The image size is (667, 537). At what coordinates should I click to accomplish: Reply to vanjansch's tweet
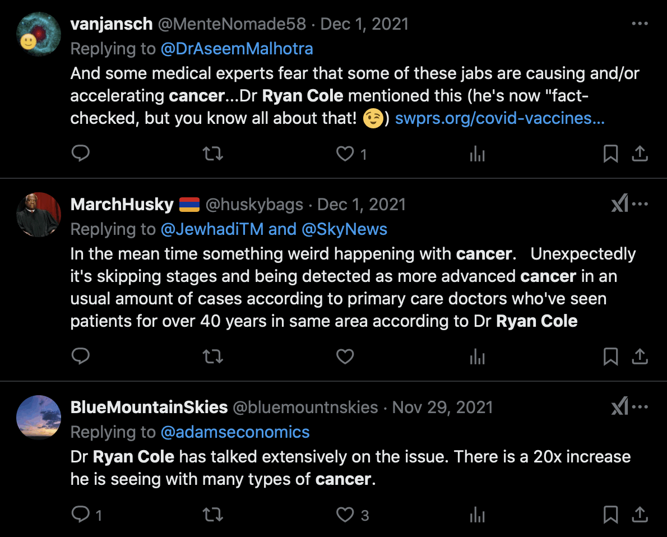pyautogui.click(x=81, y=154)
